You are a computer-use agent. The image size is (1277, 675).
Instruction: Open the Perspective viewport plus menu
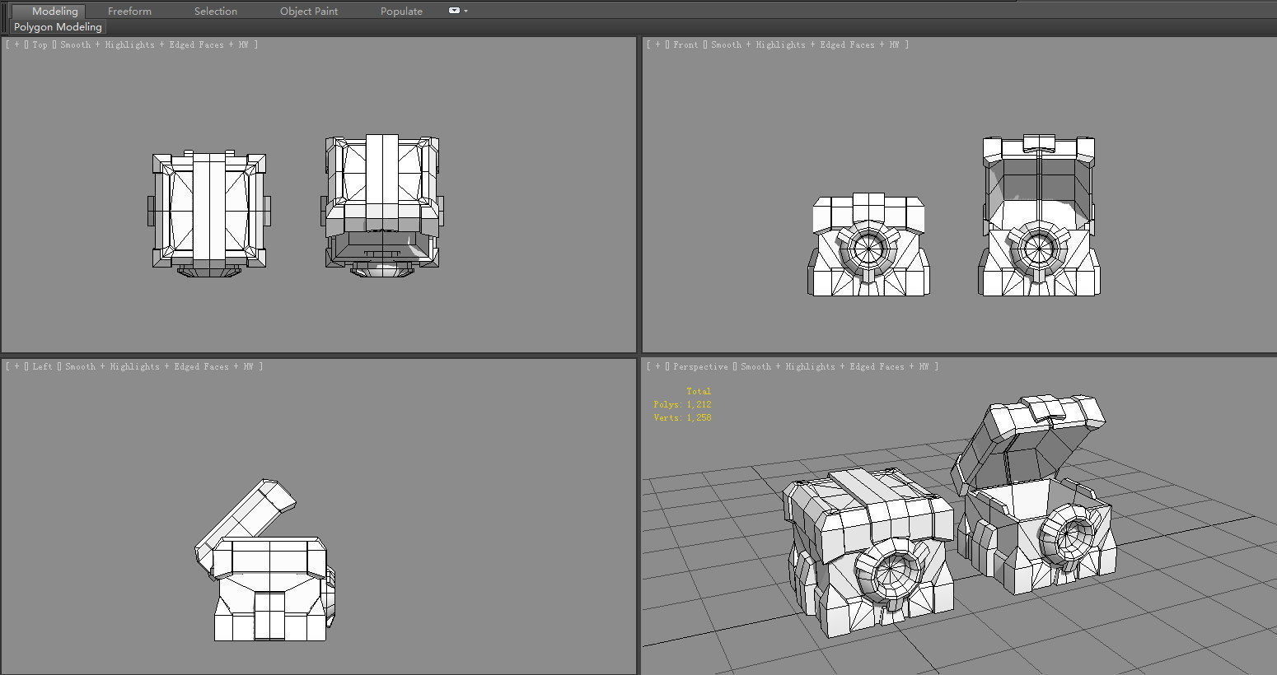[657, 366]
